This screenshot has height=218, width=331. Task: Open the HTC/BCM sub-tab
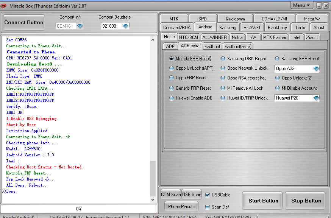pos(189,37)
